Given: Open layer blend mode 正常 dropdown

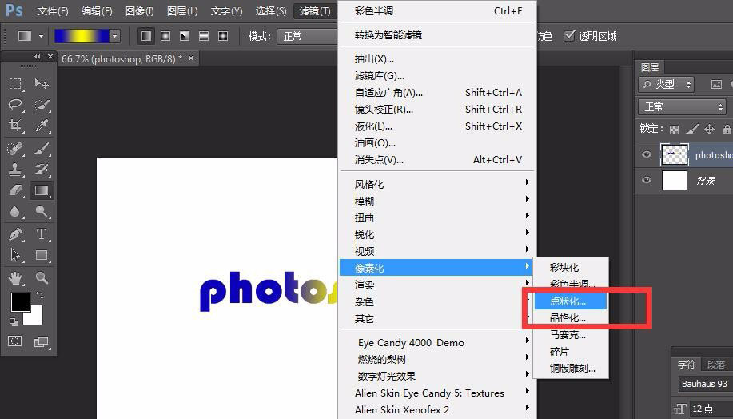Looking at the screenshot, I should click(683, 106).
